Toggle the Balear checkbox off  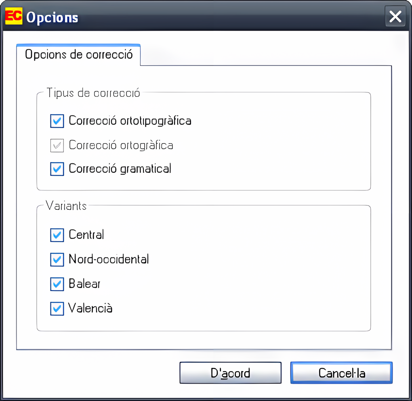coord(57,284)
